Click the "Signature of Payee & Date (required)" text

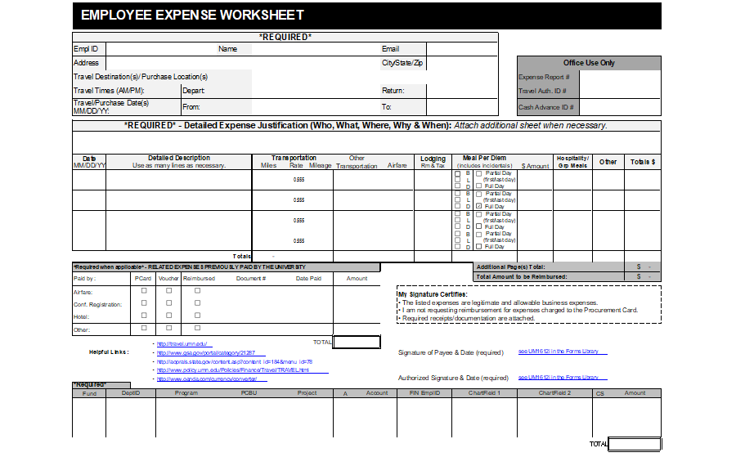point(451,352)
